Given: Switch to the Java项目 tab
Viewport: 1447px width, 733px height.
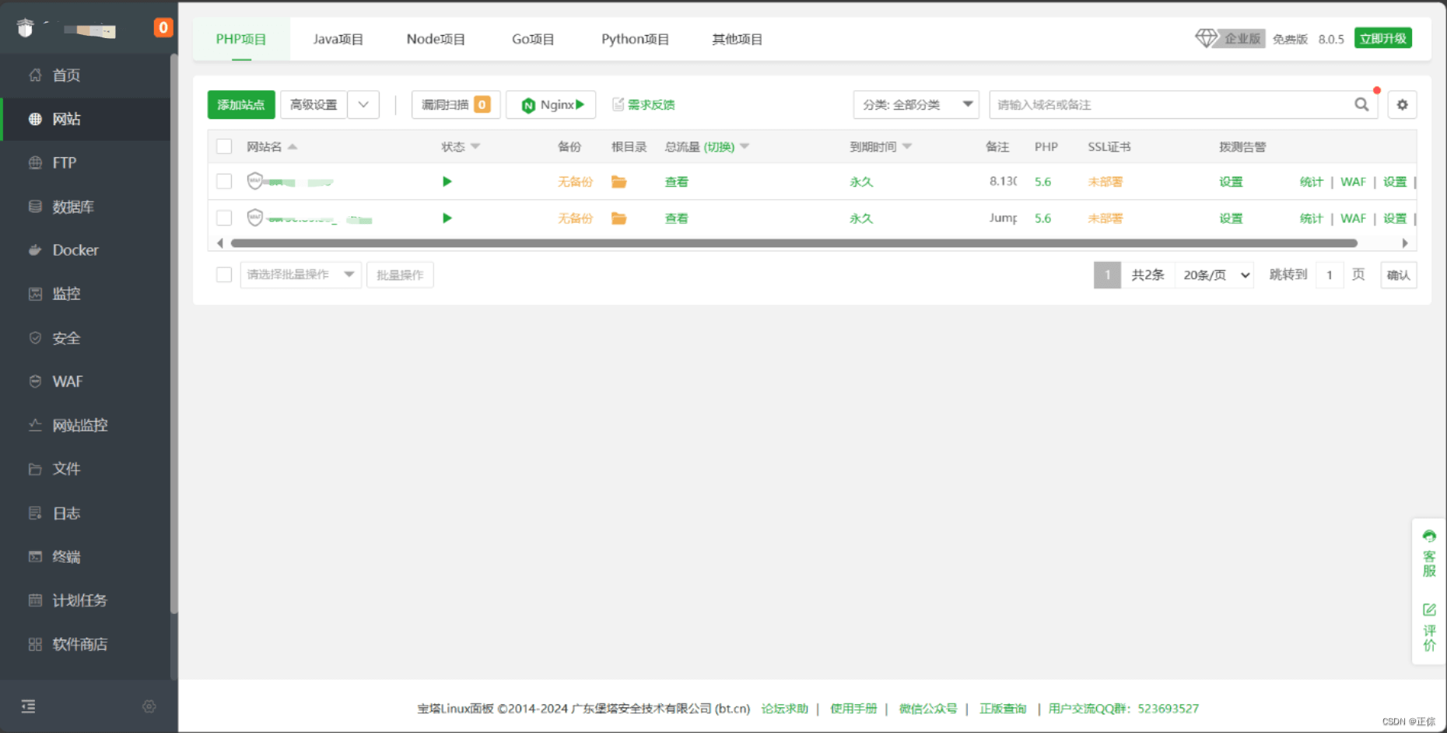Looking at the screenshot, I should point(338,40).
